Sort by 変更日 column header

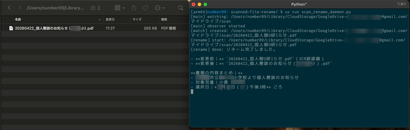tap(110, 20)
